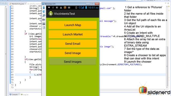The image size is (171, 96).
Task: Click line number 68 in the editor gutter
Action: [x=12, y=75]
